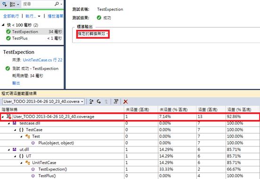Click the ut.dll assembly icon

(15, 149)
